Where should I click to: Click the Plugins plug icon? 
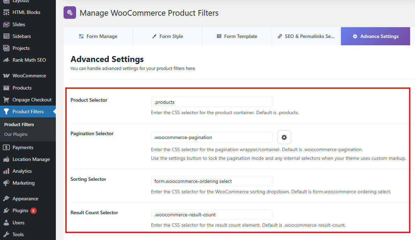6,210
